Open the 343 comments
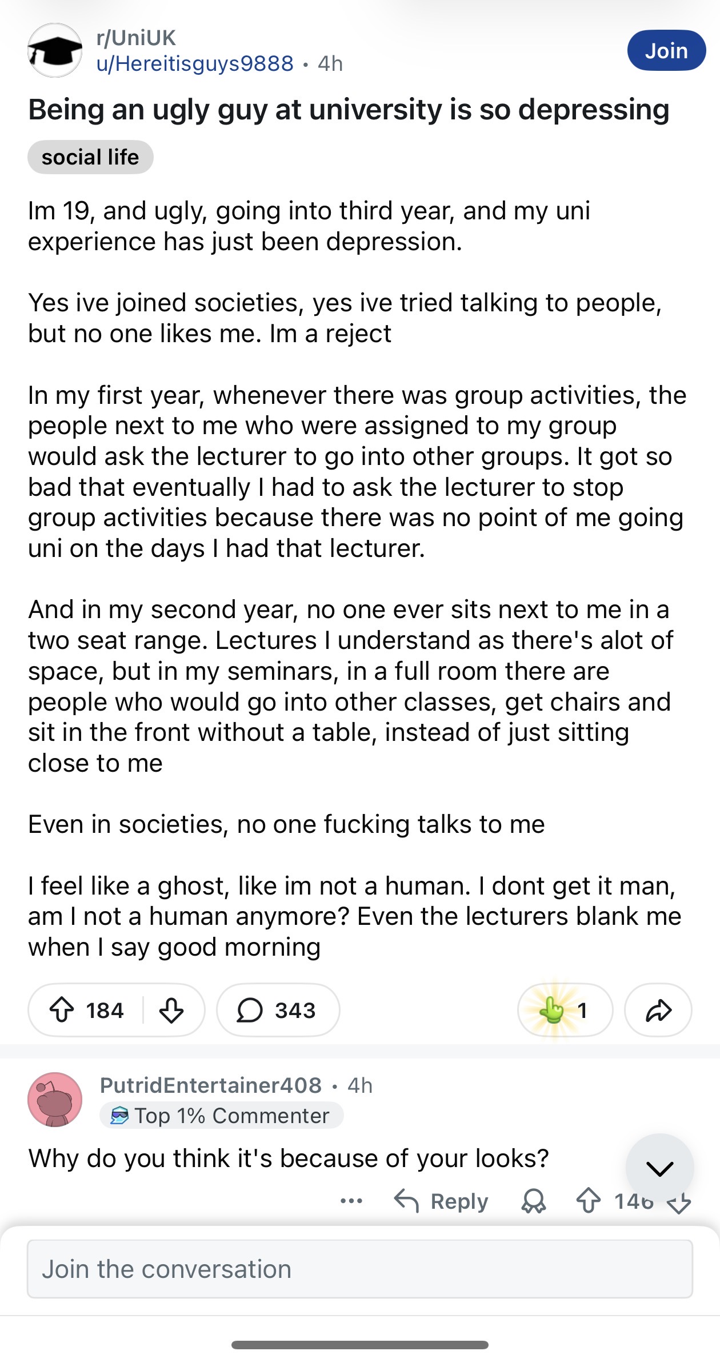The height and width of the screenshot is (1363, 720). pos(278,1010)
